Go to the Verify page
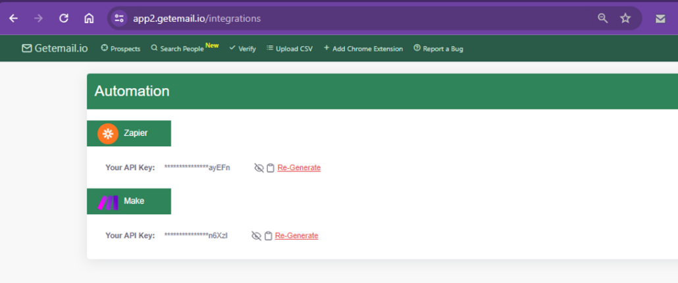 (243, 49)
